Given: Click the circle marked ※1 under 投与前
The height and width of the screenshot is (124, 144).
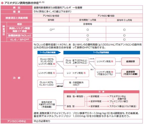Looking at the screenshot, I should click(51, 30).
